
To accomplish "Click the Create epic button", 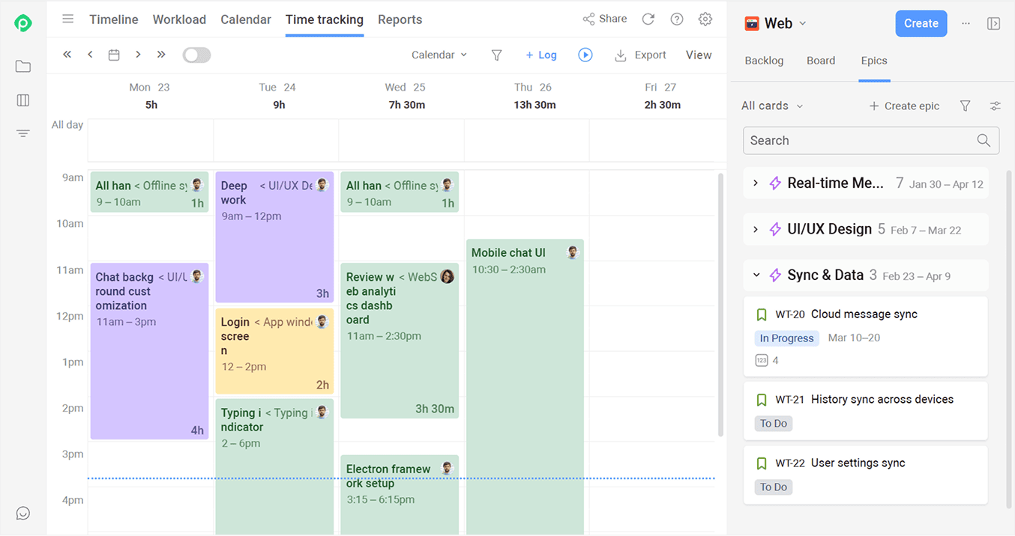I will pos(904,106).
